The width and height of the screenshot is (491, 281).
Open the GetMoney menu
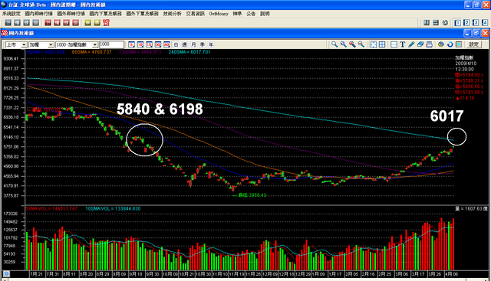(x=219, y=14)
